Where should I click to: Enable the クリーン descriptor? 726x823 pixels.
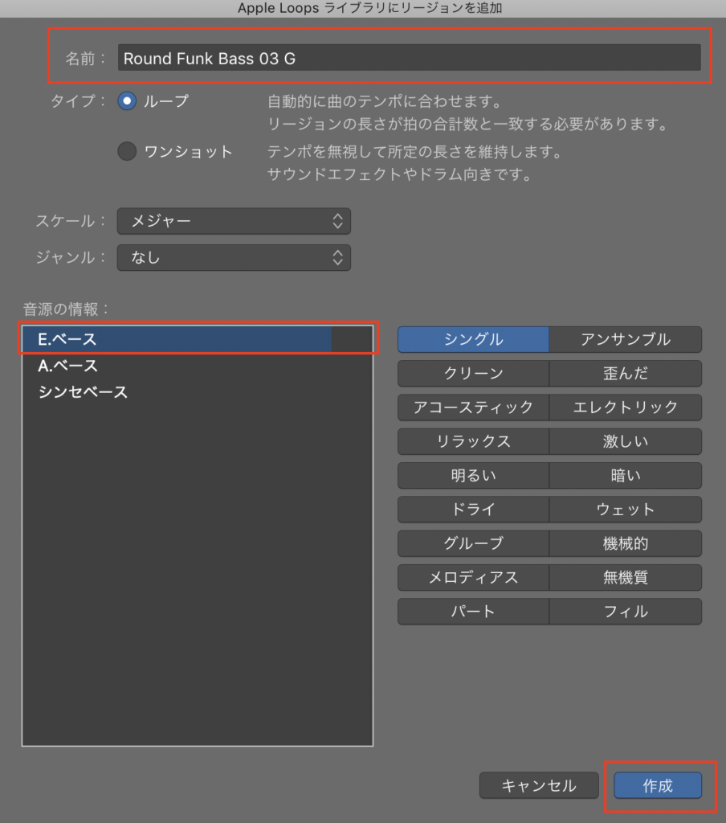pos(473,374)
